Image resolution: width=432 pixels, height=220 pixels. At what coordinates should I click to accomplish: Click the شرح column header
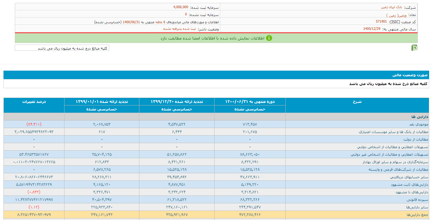(x=357, y=102)
